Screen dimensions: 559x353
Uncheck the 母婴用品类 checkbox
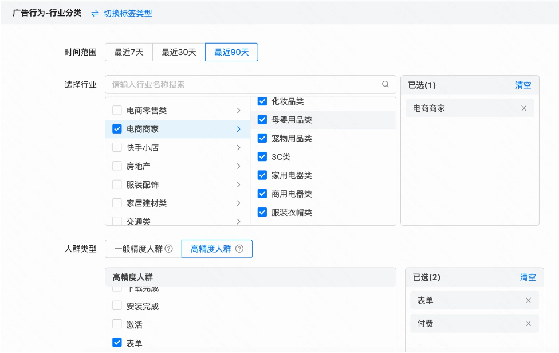[x=262, y=120]
